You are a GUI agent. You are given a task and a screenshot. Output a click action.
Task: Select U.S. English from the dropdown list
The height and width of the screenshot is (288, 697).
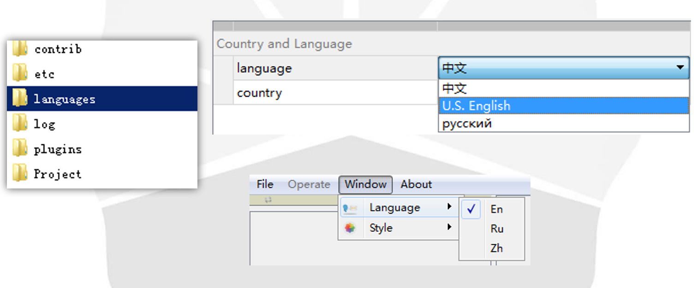point(476,106)
